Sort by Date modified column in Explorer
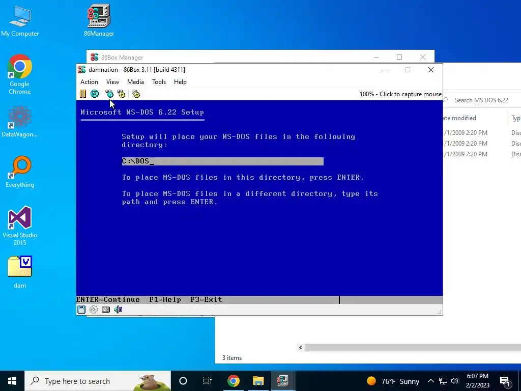 459,118
